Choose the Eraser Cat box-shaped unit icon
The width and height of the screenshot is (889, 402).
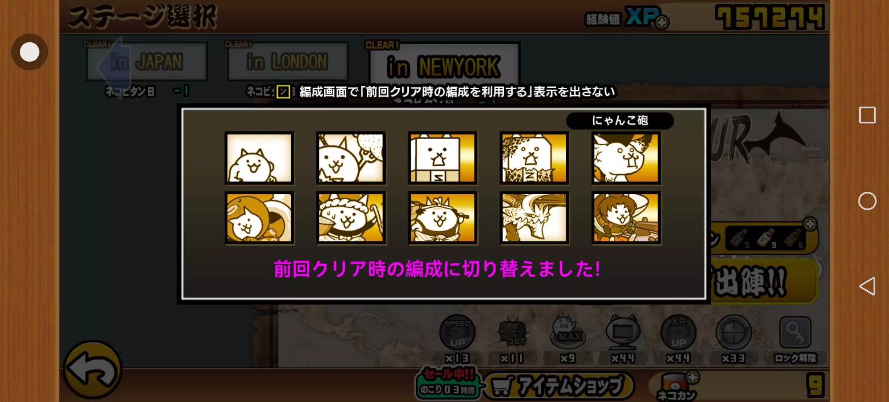coord(443,158)
